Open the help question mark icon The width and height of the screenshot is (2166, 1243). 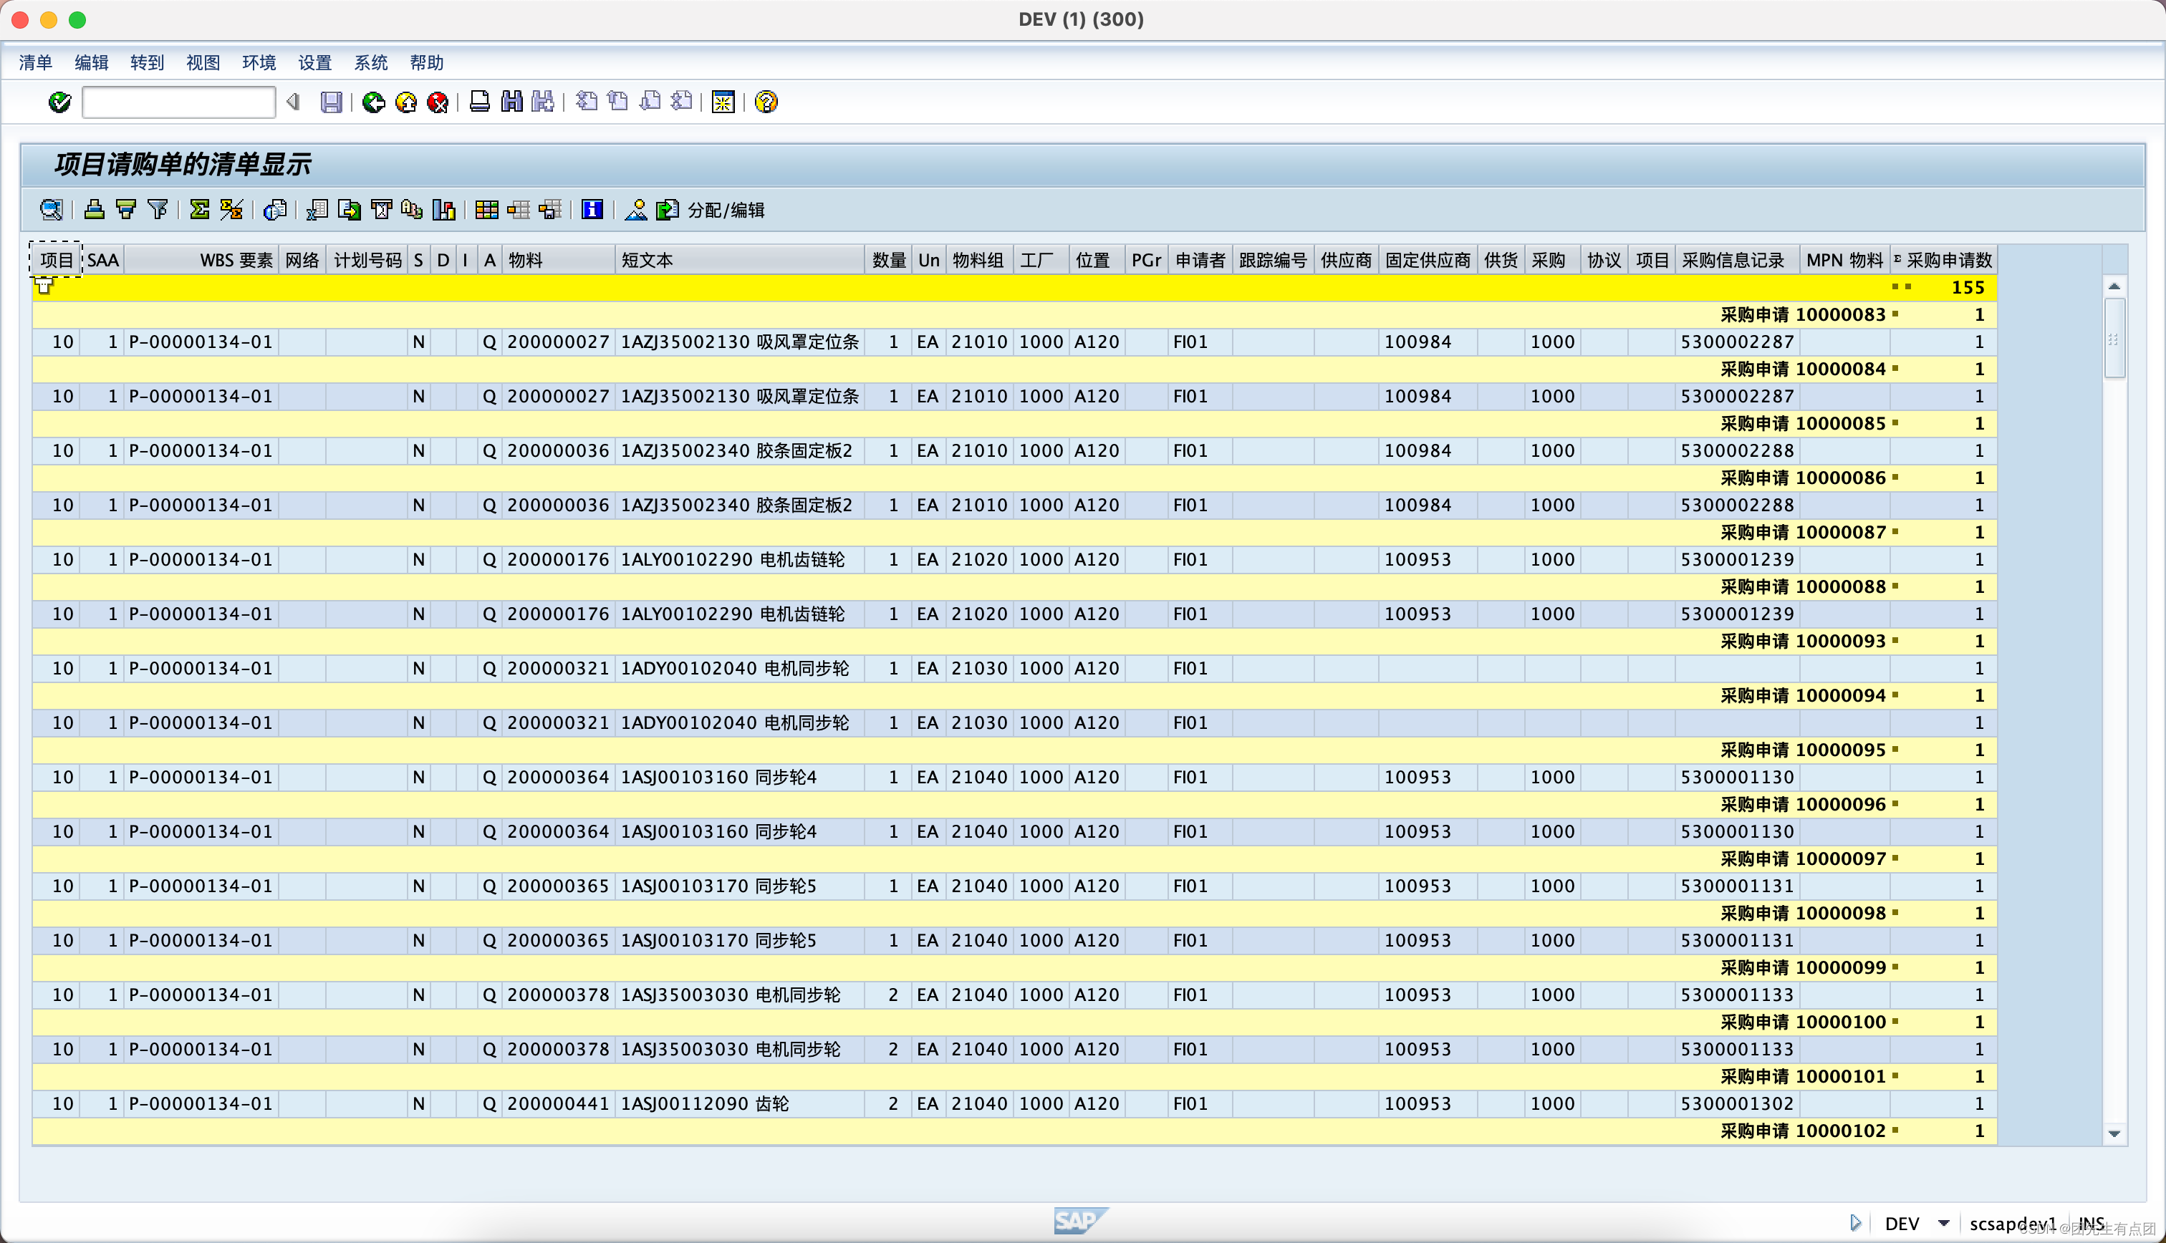[x=766, y=102]
